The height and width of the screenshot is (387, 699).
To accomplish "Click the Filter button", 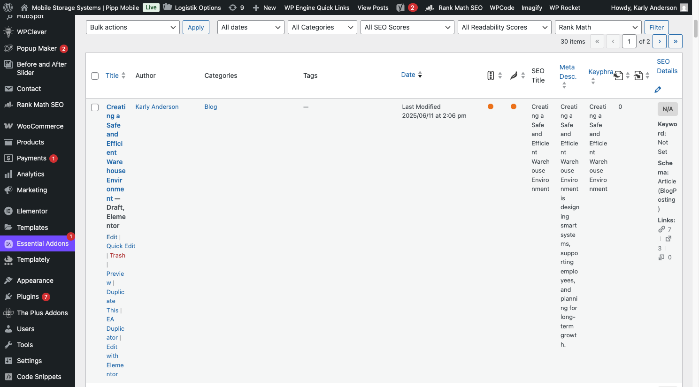I will 657,27.
